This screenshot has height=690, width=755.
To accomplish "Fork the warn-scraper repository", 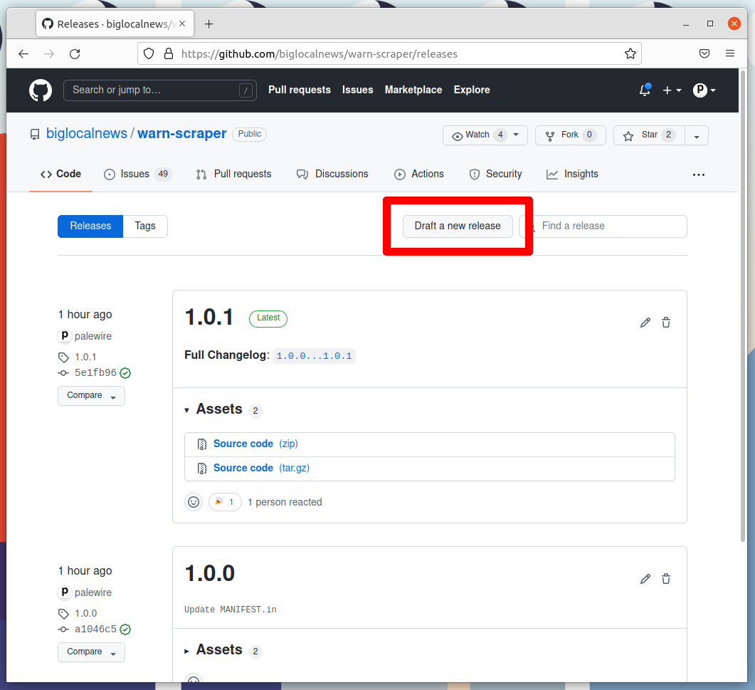I will 570,135.
